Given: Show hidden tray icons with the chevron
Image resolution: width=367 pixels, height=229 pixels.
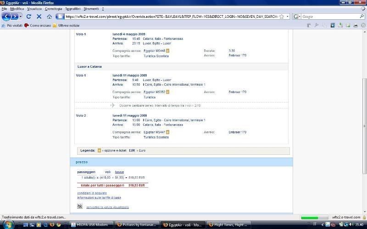Looking at the screenshot, I should click(322, 224).
